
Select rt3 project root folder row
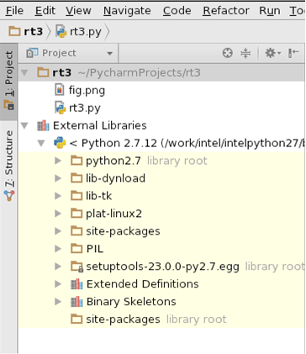tap(161, 73)
